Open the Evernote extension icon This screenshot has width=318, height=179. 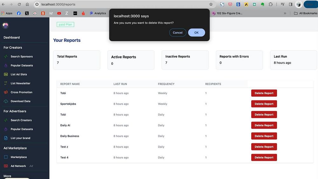pyautogui.click(x=262, y=4)
